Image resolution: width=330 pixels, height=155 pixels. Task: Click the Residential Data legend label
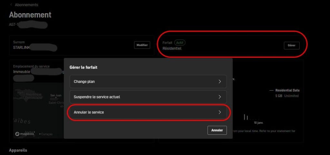point(287,90)
